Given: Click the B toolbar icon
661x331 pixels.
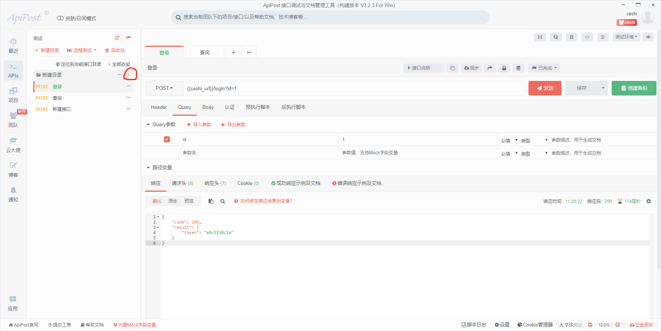Looking at the screenshot, I should [x=571, y=37].
